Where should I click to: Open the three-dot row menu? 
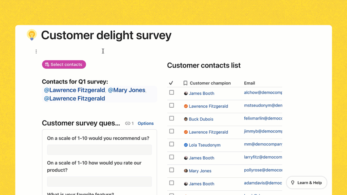pos(36,52)
